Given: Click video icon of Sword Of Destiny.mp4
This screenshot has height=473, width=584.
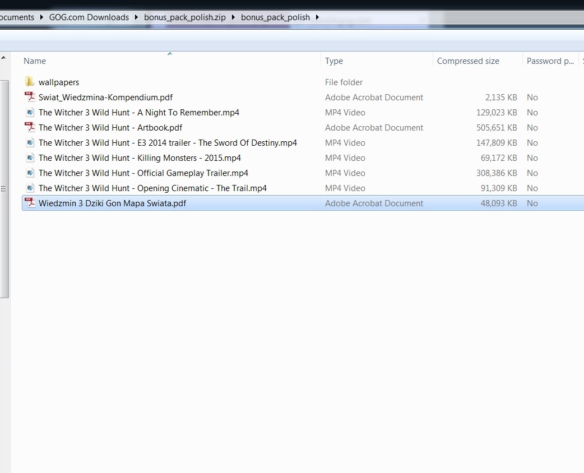Looking at the screenshot, I should pyautogui.click(x=30, y=142).
